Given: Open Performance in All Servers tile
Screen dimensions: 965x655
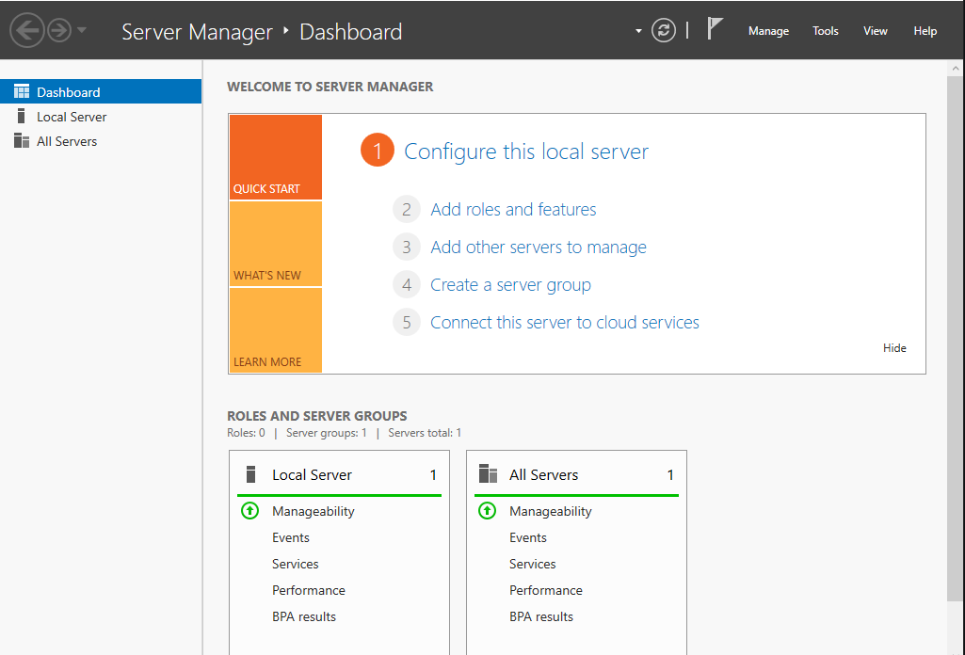Looking at the screenshot, I should coord(545,590).
